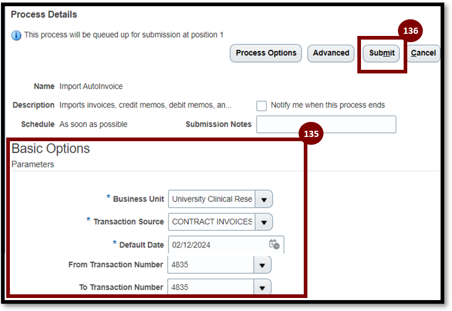
Task: Open the From Transaction Number dropdown
Action: pyautogui.click(x=262, y=265)
